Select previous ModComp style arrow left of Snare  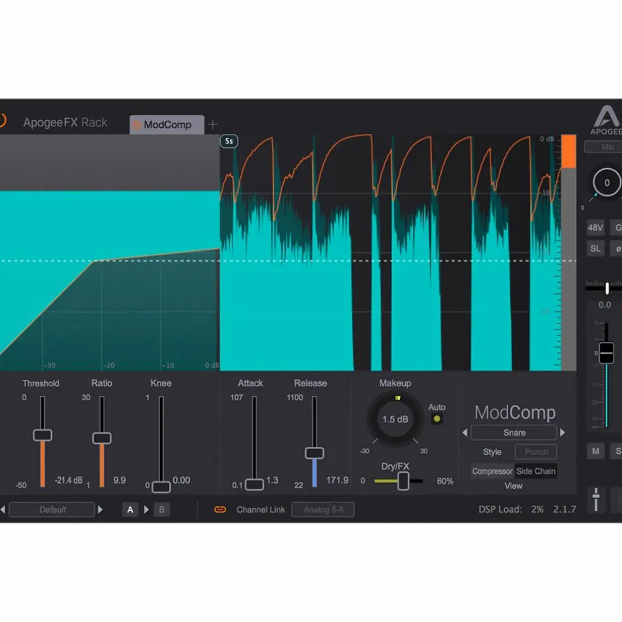click(x=465, y=433)
